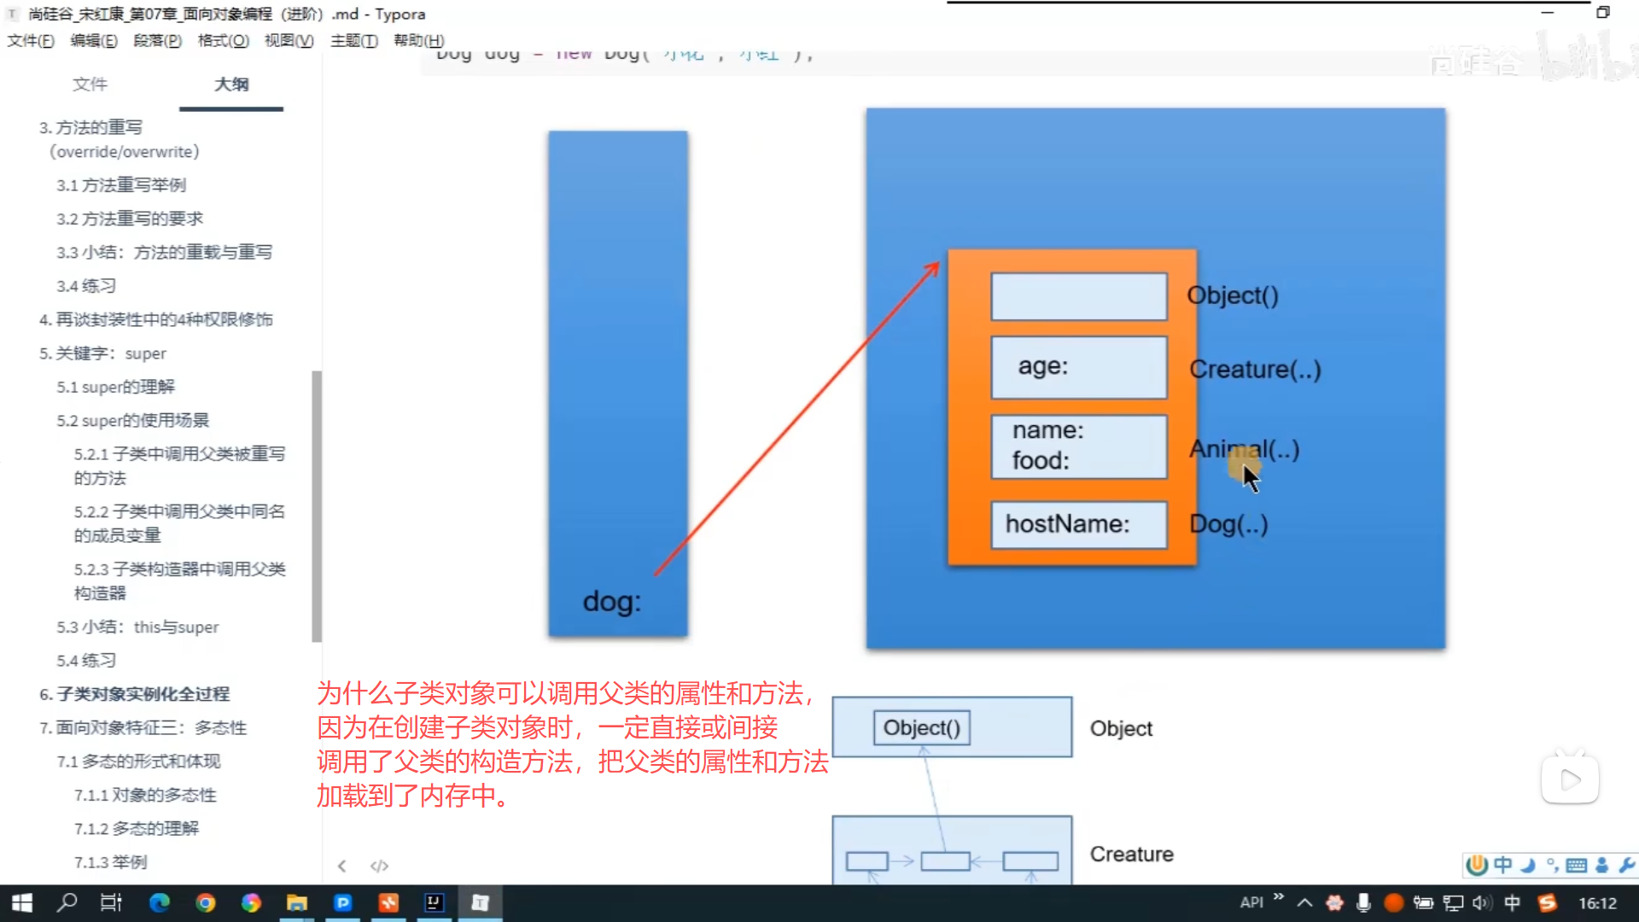Image resolution: width=1639 pixels, height=922 pixels.
Task: Go to 7.1.2 多态的理解 outline entry
Action: pos(136,828)
